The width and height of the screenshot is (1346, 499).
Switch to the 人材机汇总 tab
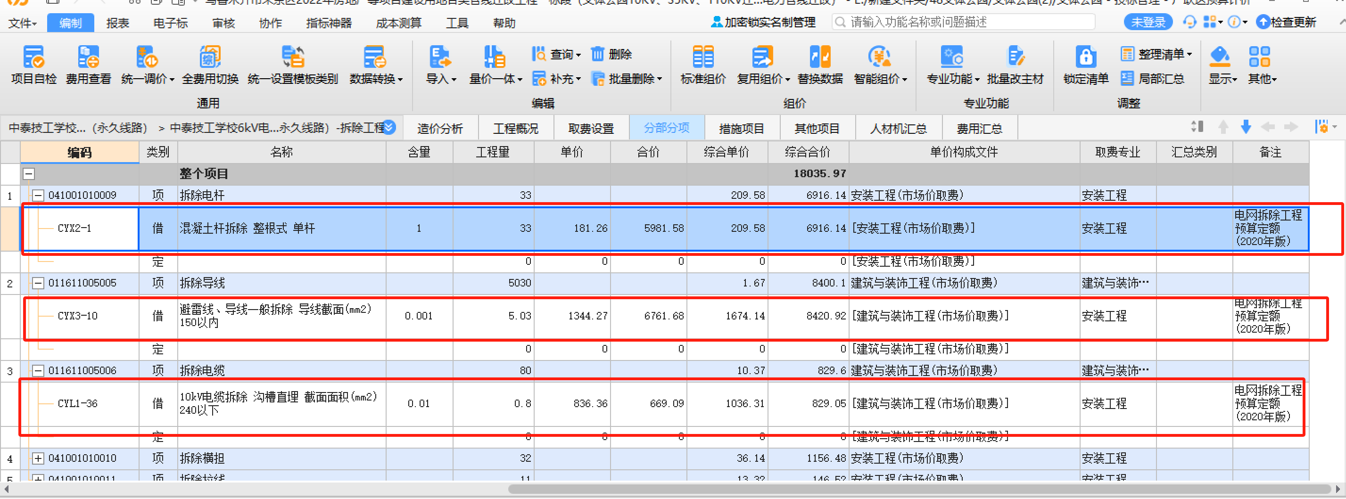pos(898,129)
